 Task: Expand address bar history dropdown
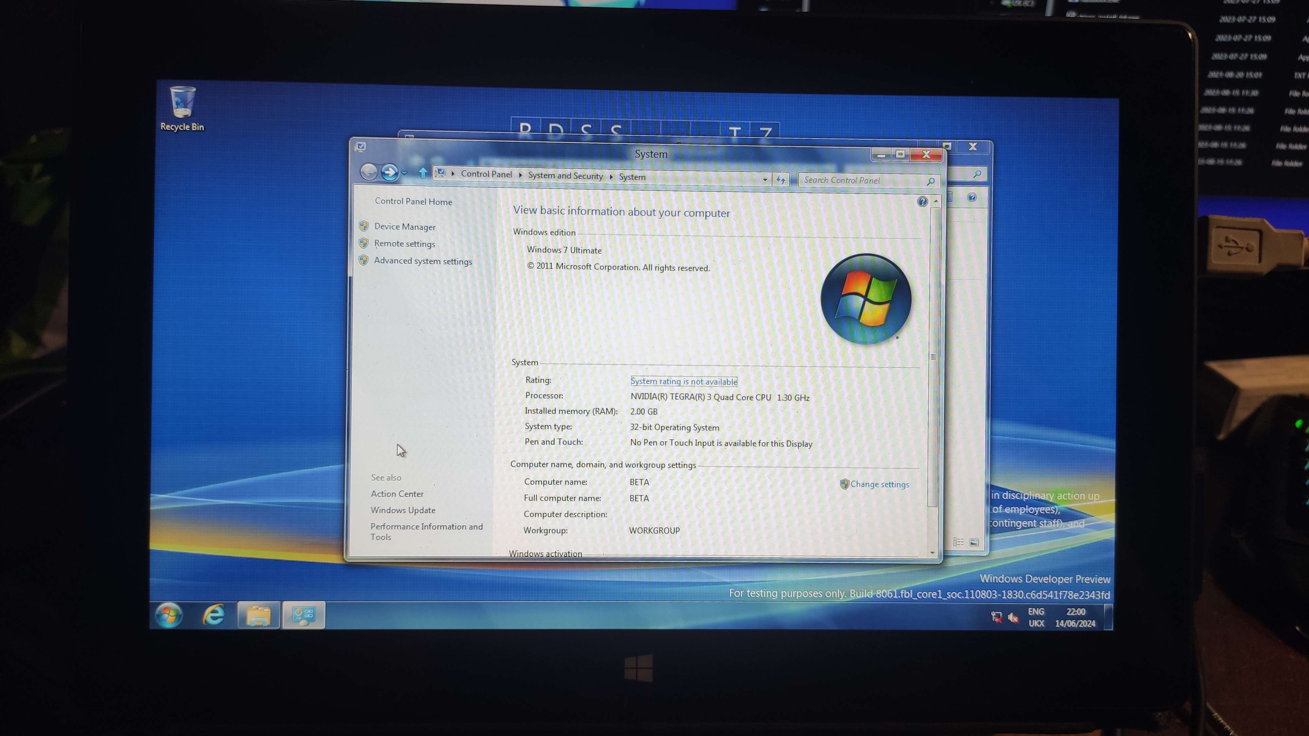[765, 179]
